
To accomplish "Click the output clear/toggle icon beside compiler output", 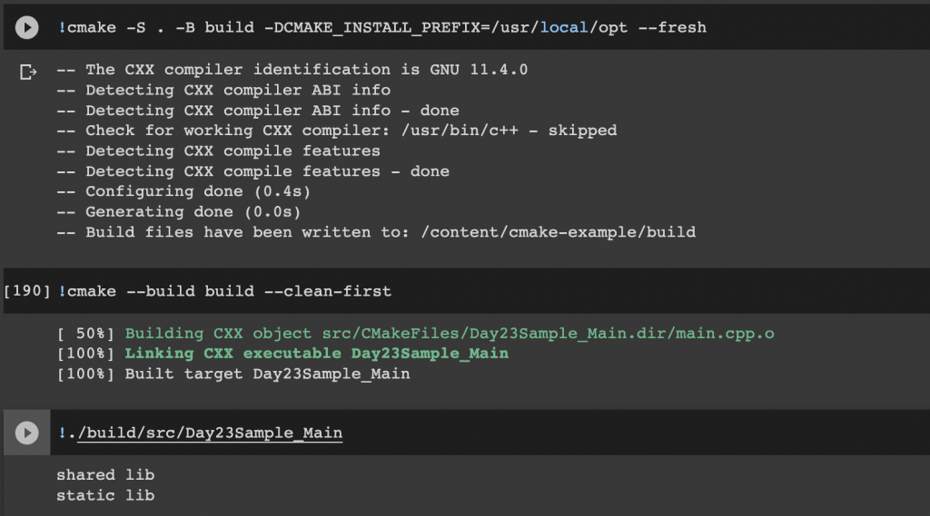I will [28, 73].
